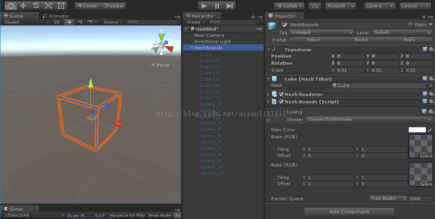This screenshot has width=435, height=219.
Task: Toggle MeshBounds active checkbox
Action: tap(284, 25)
